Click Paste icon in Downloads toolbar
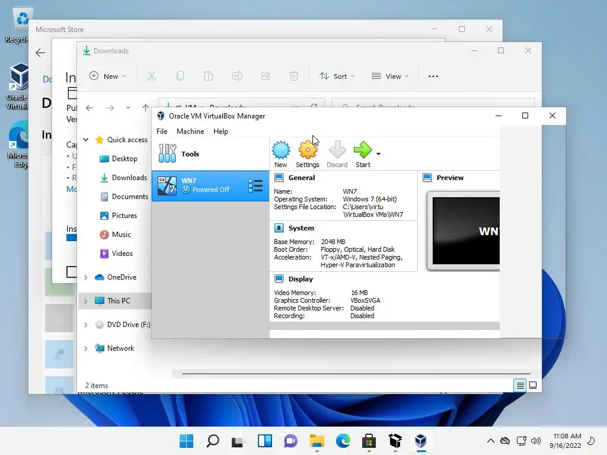The height and width of the screenshot is (455, 607). [x=209, y=76]
